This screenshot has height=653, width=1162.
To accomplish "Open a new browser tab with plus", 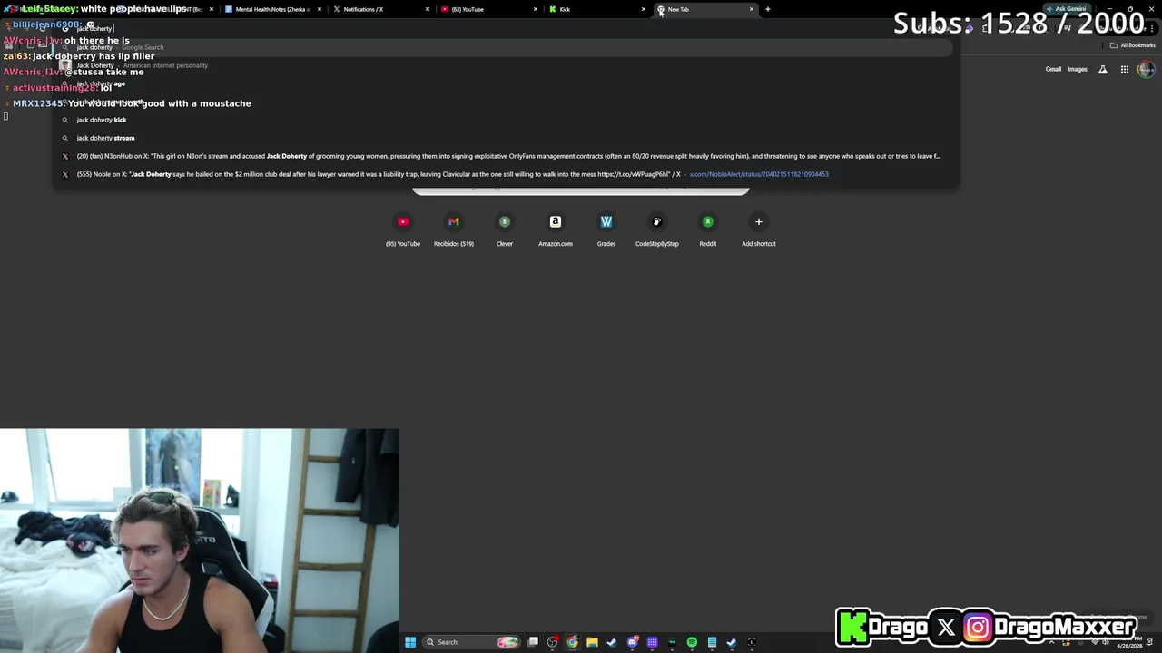I will click(768, 9).
